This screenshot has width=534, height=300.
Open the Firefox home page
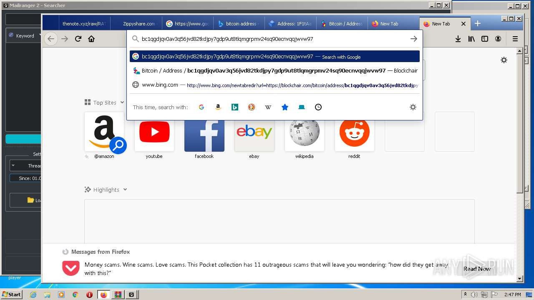pos(91,39)
